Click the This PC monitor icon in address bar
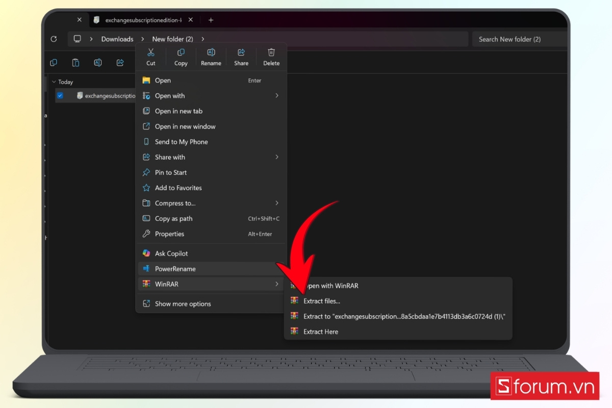 click(78, 39)
